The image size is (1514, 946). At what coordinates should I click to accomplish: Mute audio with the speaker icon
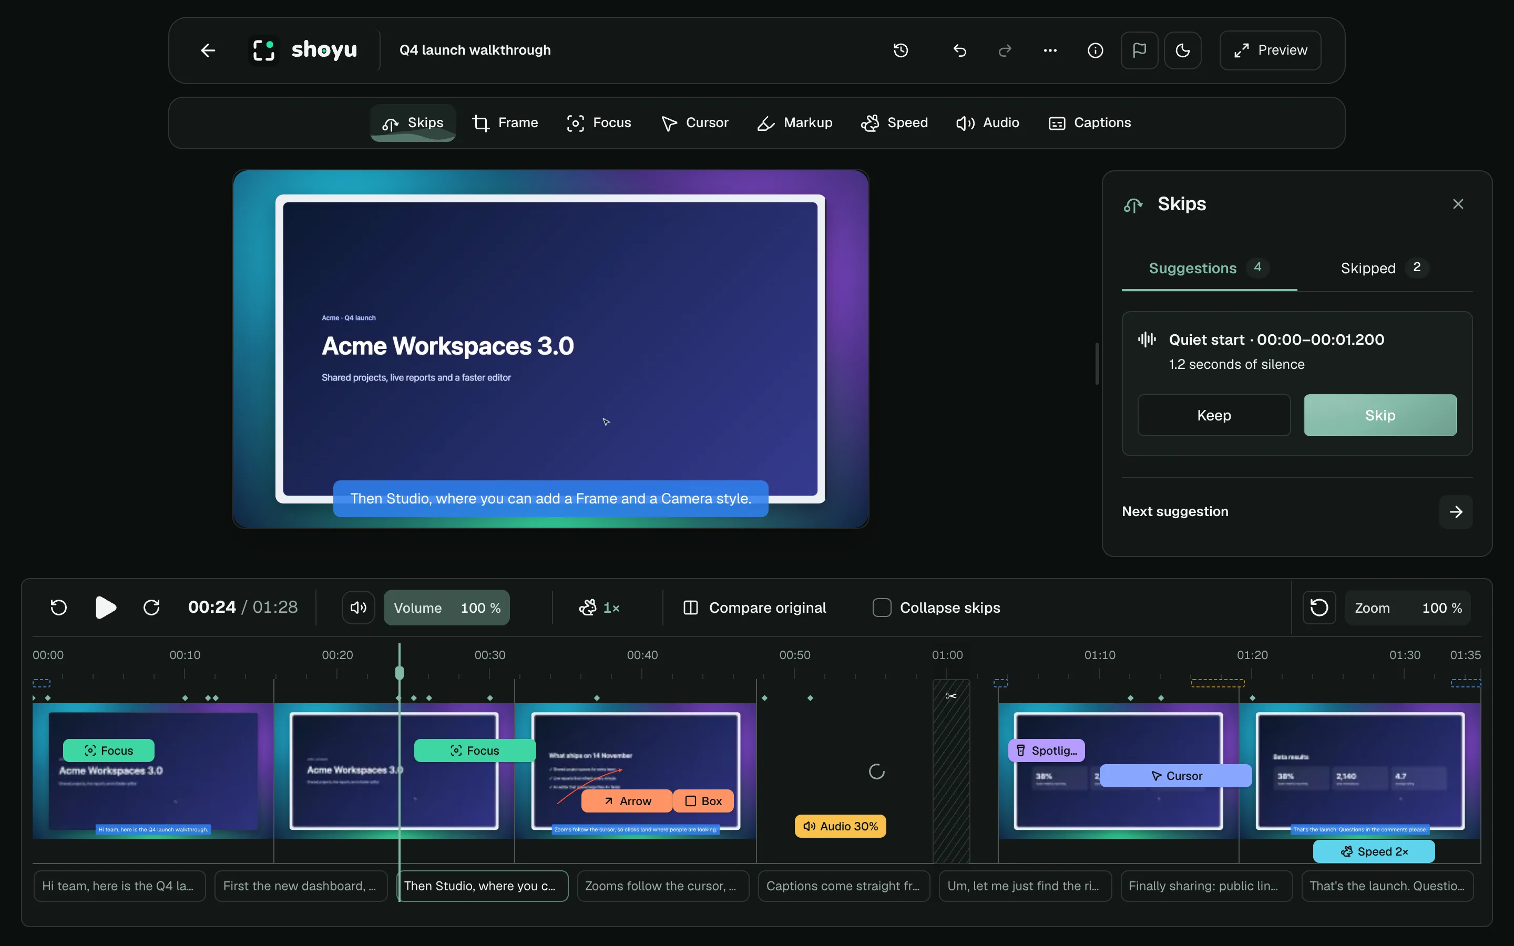coord(359,608)
